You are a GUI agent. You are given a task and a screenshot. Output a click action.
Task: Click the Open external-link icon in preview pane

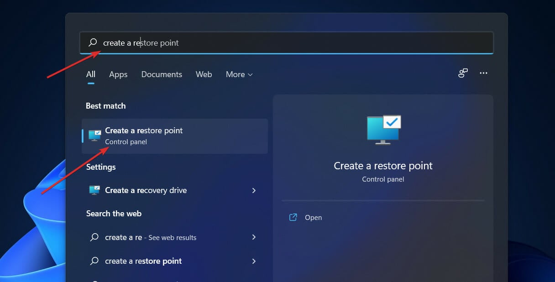point(293,217)
